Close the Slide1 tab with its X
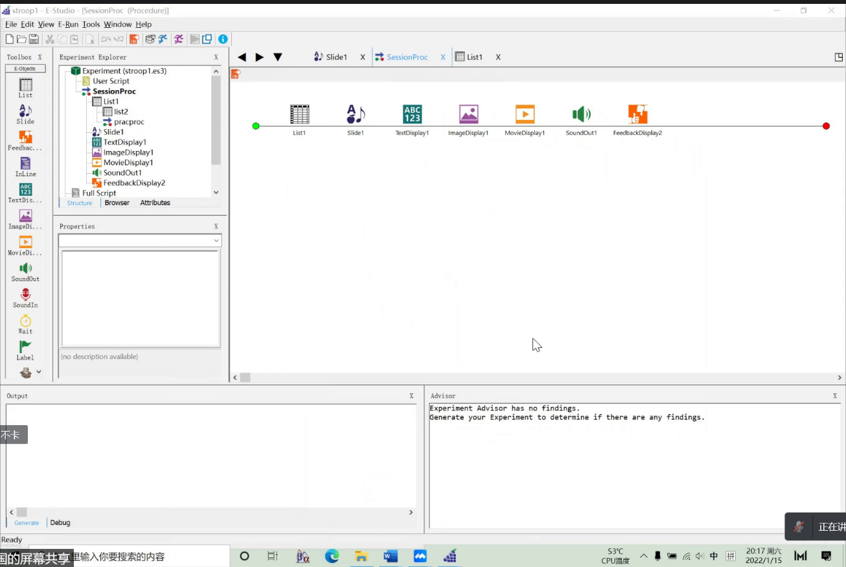 click(363, 57)
